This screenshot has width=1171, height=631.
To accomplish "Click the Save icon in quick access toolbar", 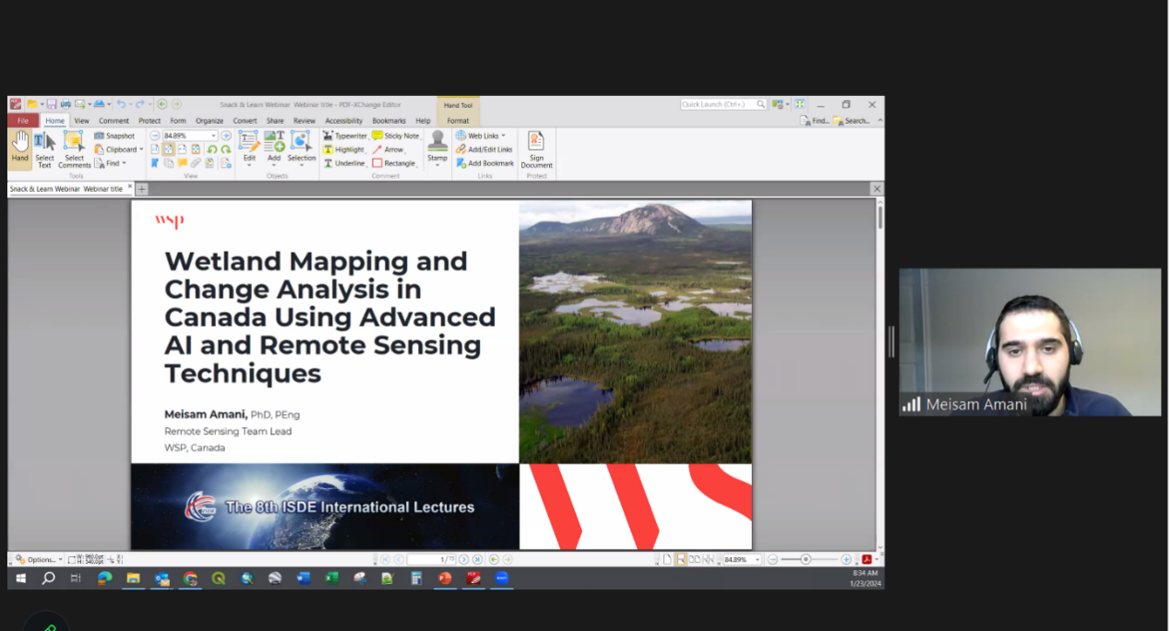I will coord(52,104).
